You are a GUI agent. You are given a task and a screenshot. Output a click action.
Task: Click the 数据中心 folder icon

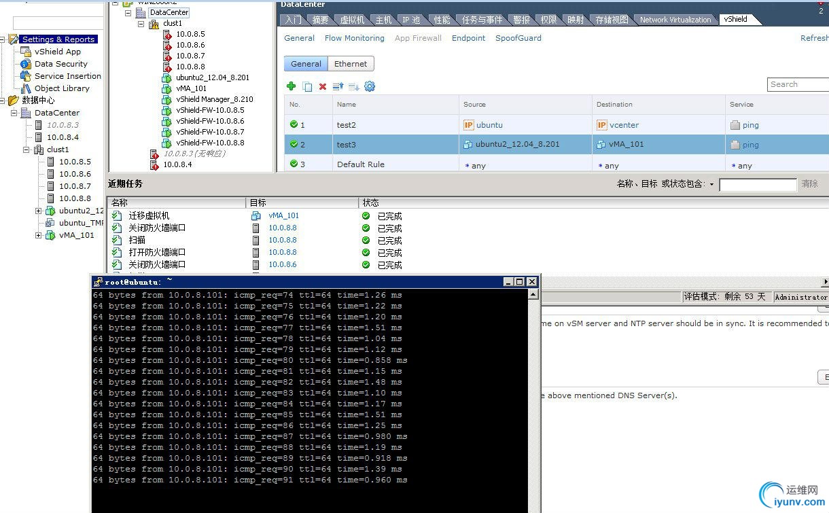click(14, 101)
